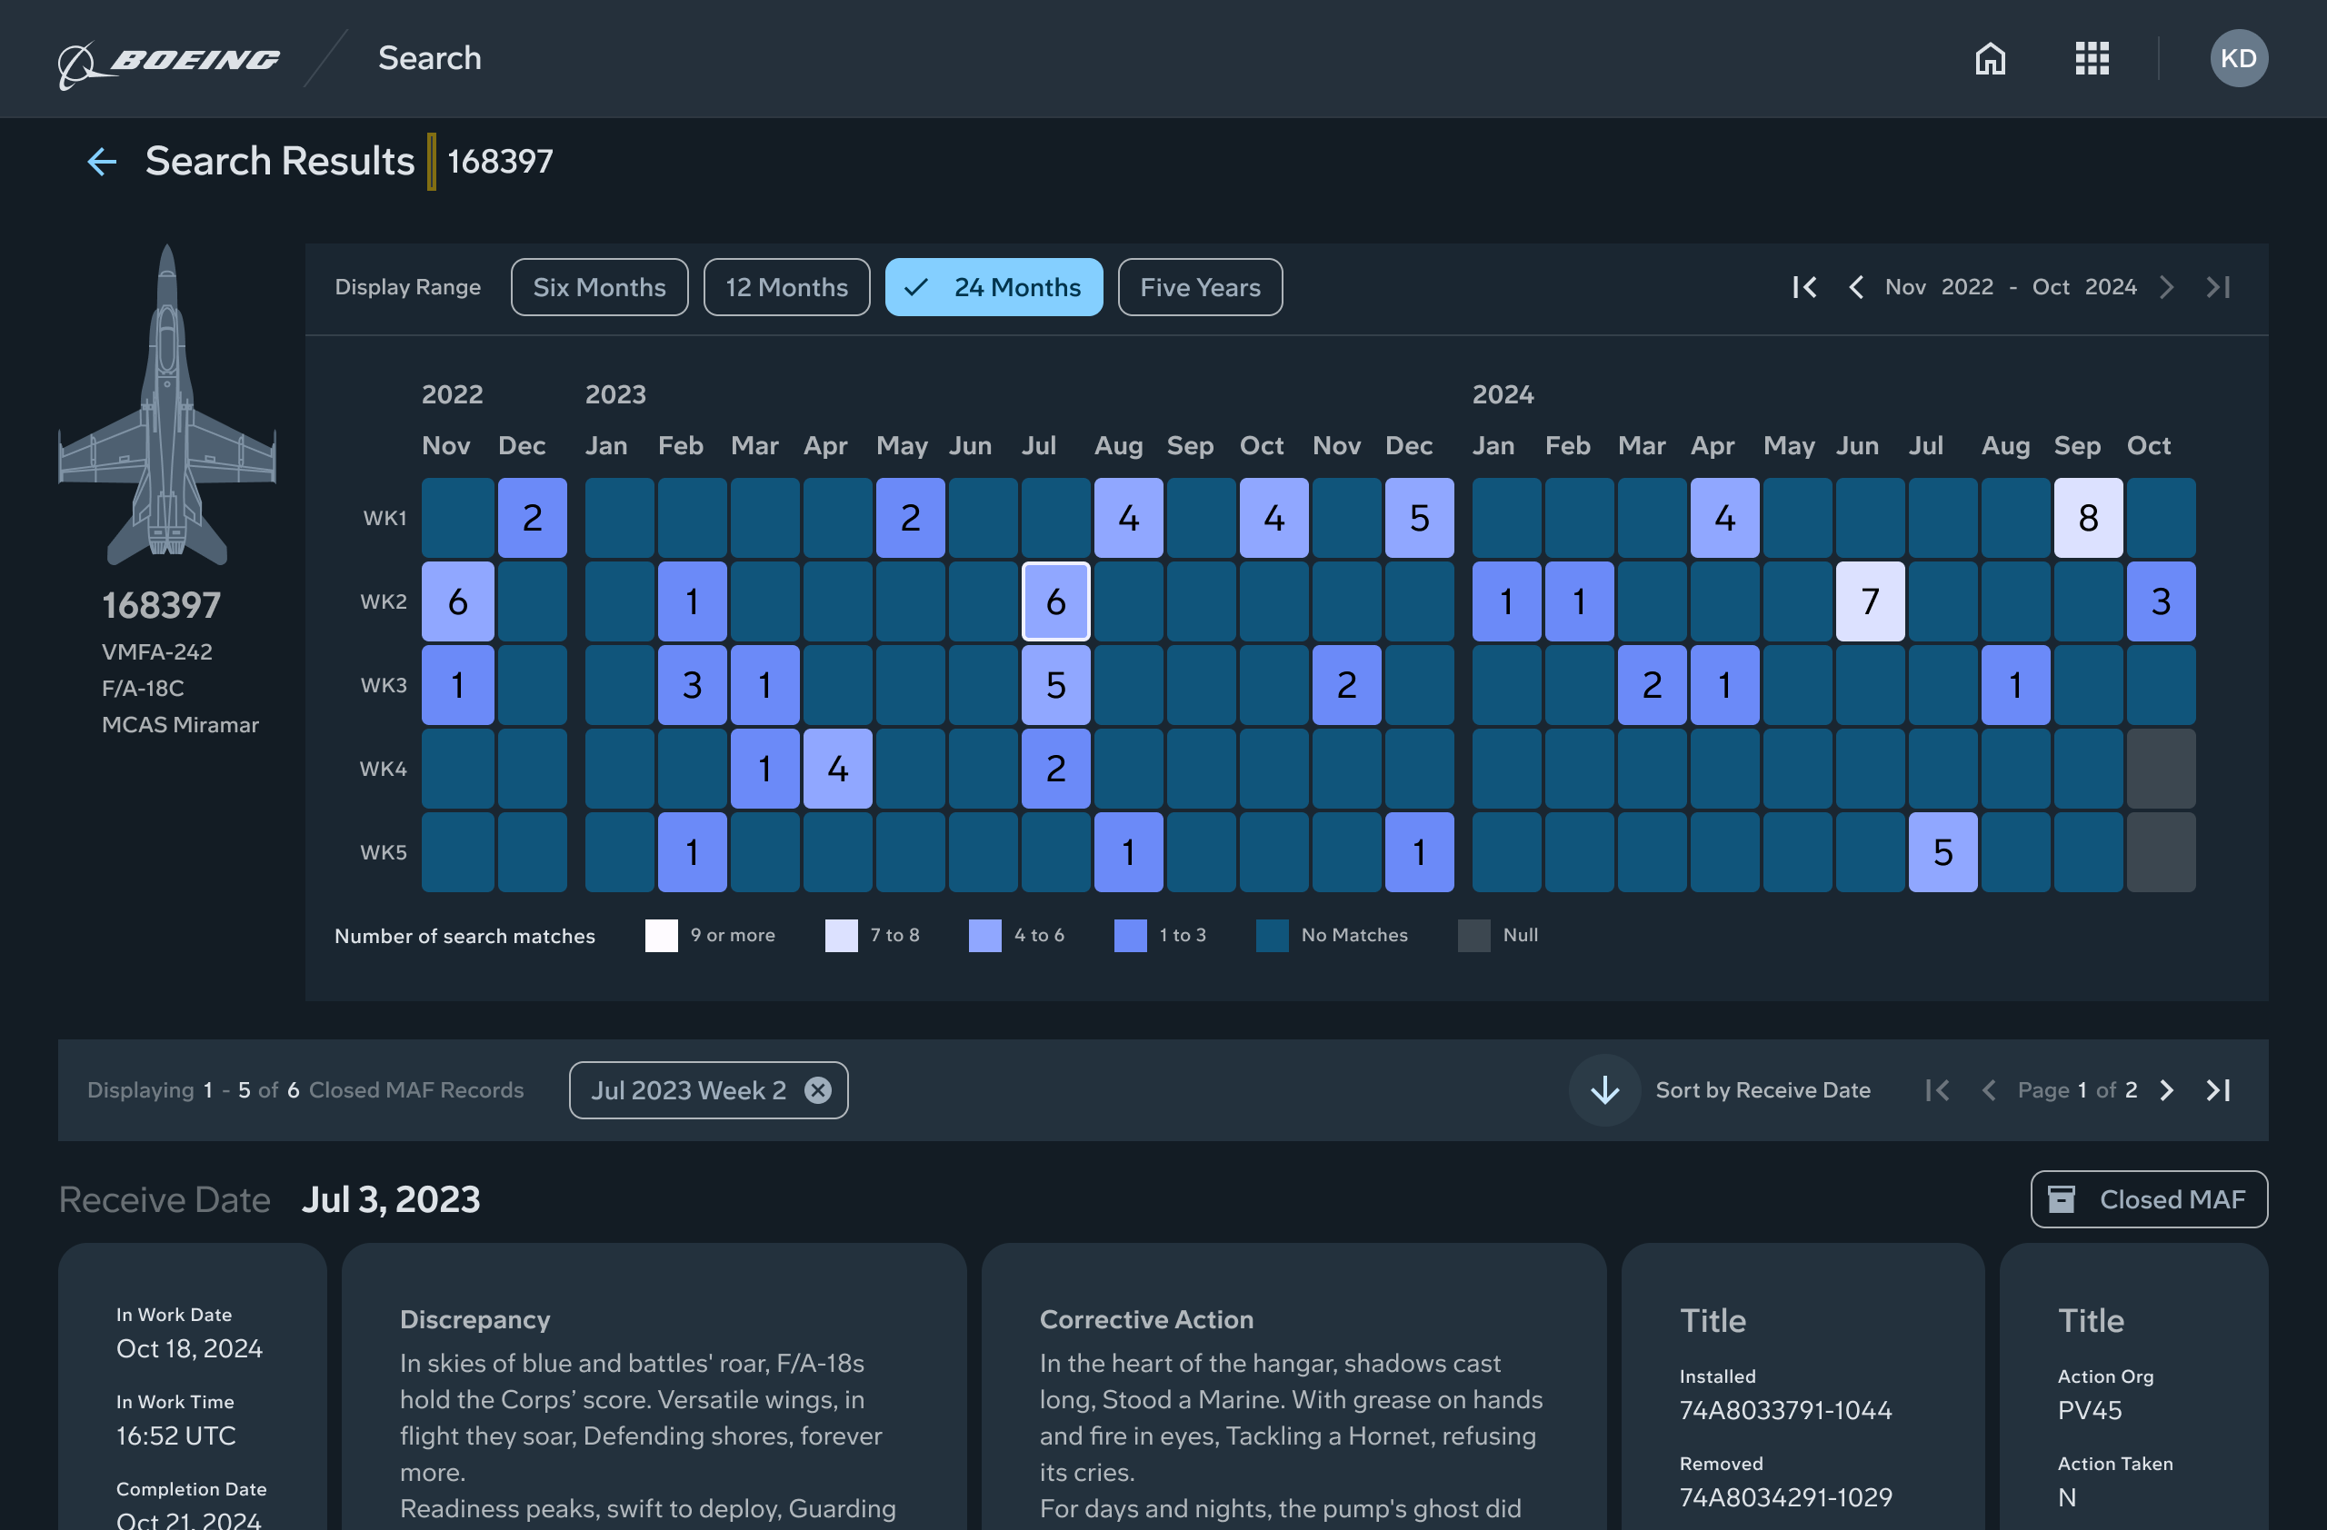Go back using the blue arrow icon
Viewport: 2327px width, 1530px height.
coord(103,161)
